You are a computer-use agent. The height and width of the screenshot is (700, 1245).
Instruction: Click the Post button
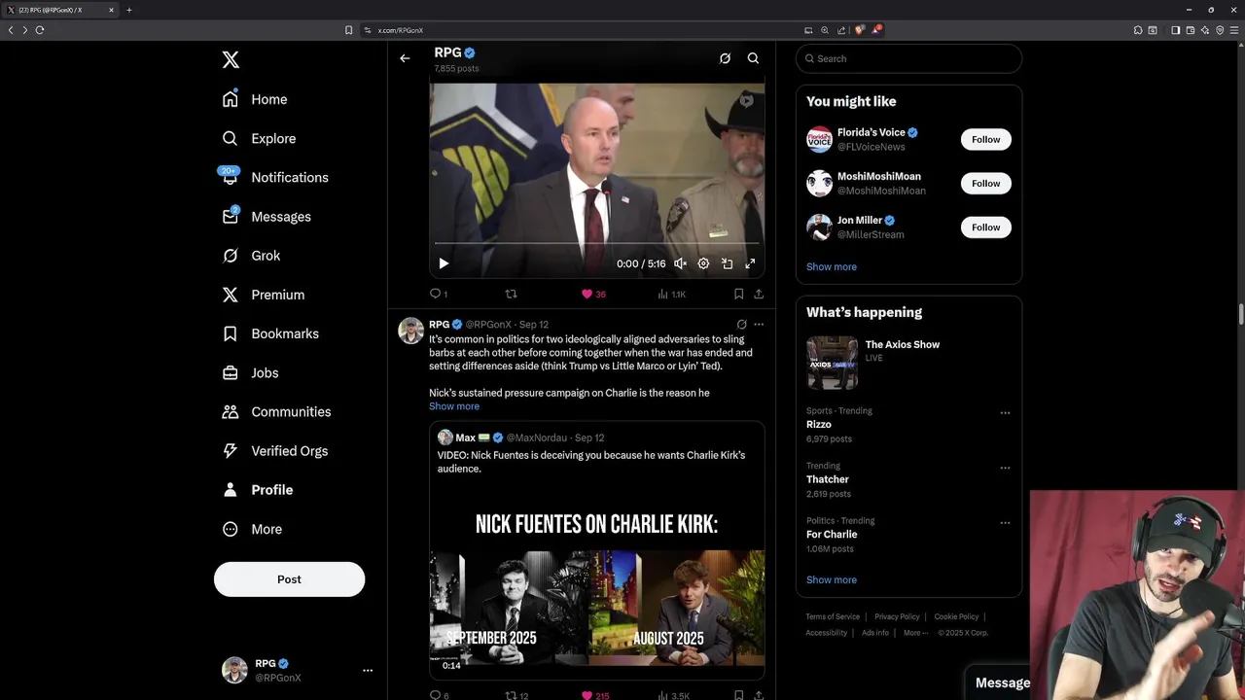[289, 579]
